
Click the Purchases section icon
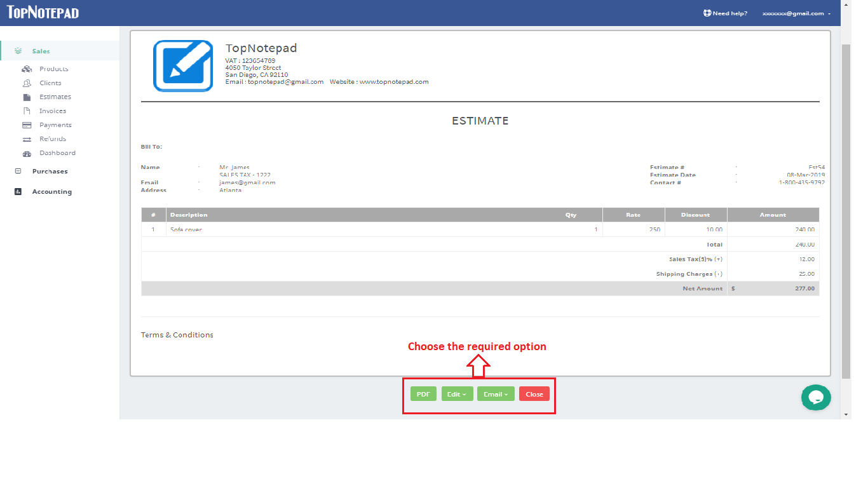18,171
